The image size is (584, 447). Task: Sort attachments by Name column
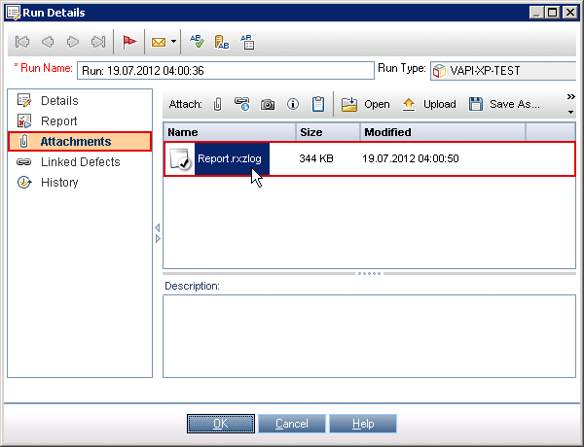pos(230,132)
